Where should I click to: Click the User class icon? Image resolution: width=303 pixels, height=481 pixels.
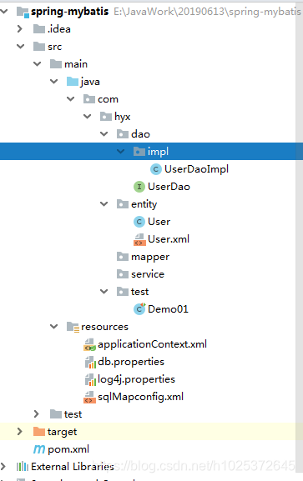(x=139, y=222)
